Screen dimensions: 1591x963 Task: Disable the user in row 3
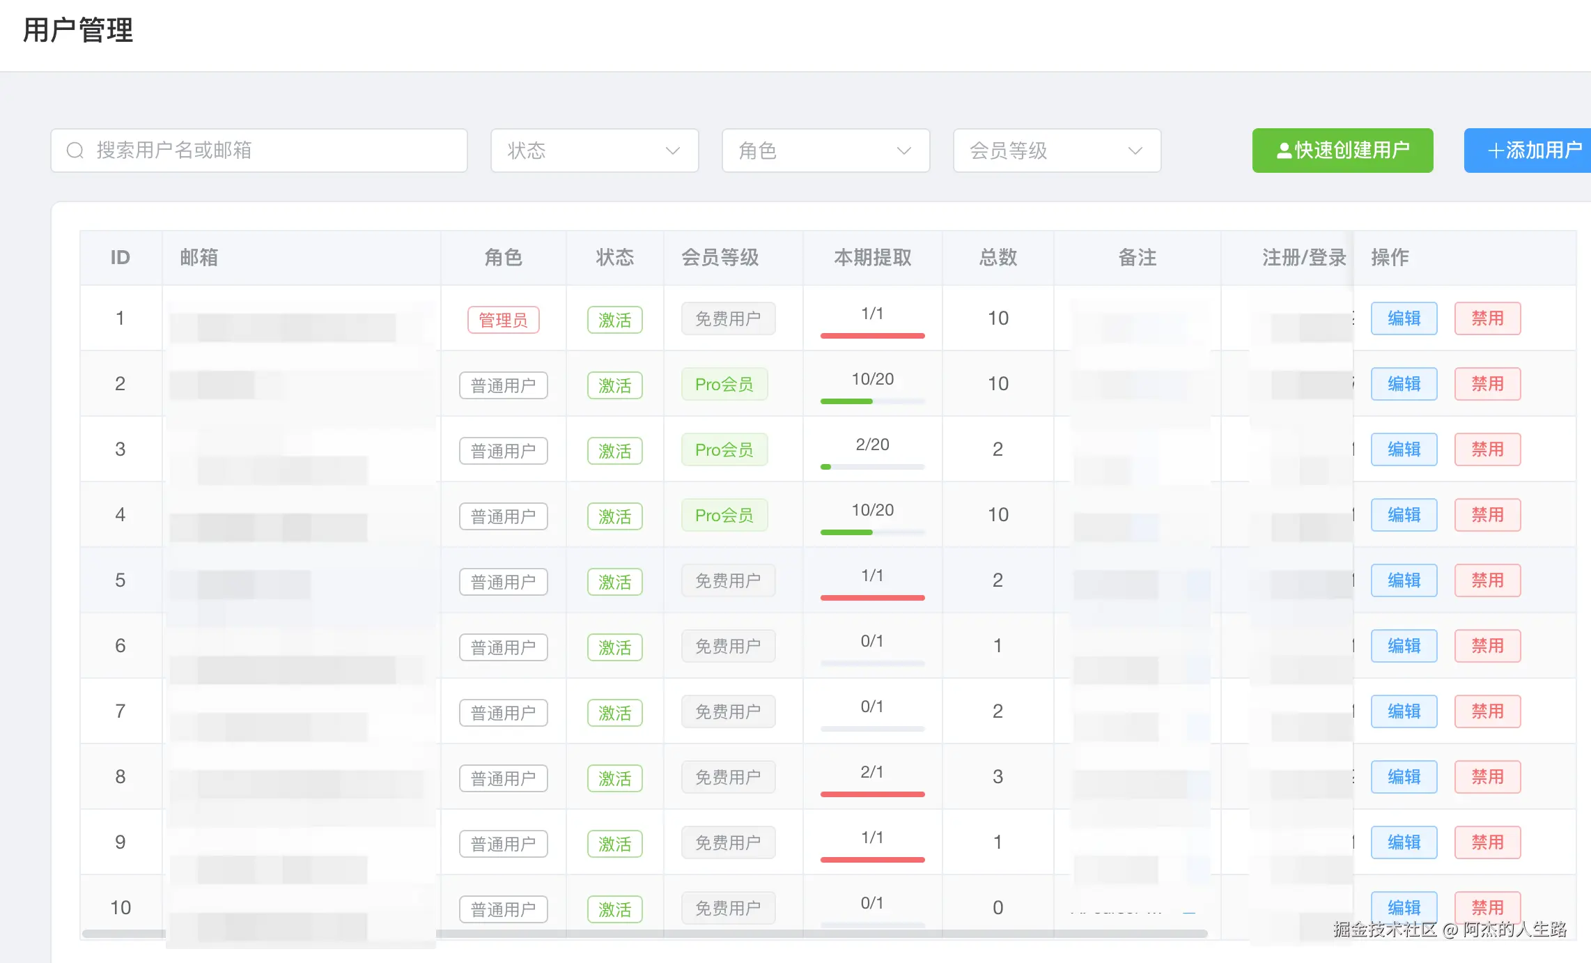tap(1487, 449)
